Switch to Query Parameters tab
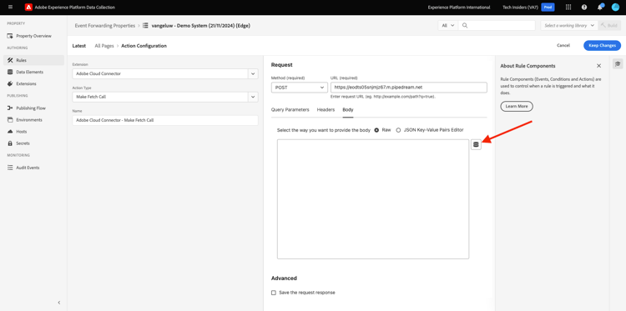The height and width of the screenshot is (311, 626). click(x=290, y=110)
